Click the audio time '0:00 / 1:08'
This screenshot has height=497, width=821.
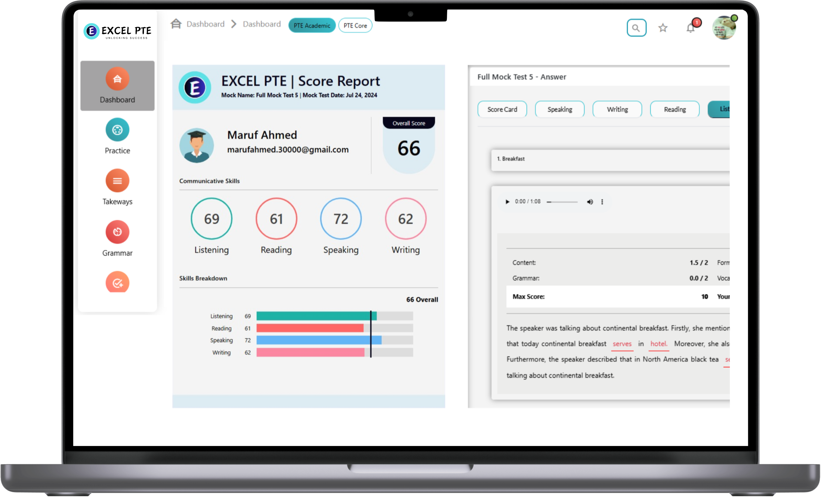coord(528,201)
